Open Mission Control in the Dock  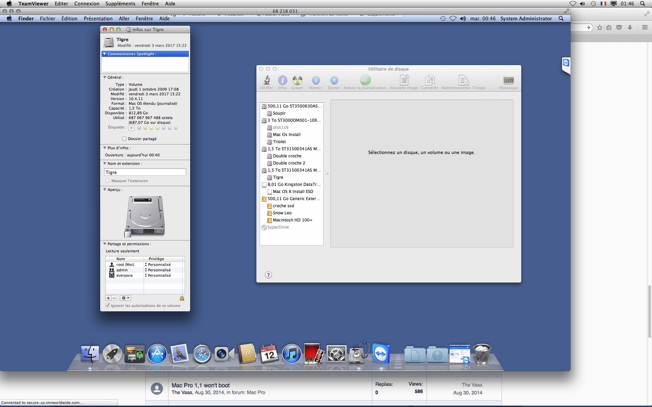coord(135,354)
